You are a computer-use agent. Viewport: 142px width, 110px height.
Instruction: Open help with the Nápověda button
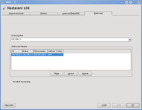pyautogui.click(x=9, y=105)
